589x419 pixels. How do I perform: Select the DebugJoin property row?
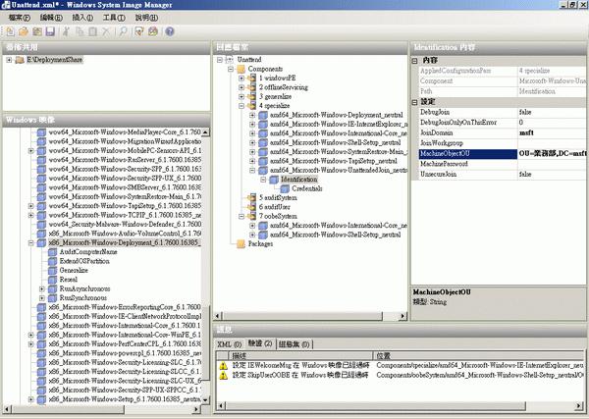[502, 112]
